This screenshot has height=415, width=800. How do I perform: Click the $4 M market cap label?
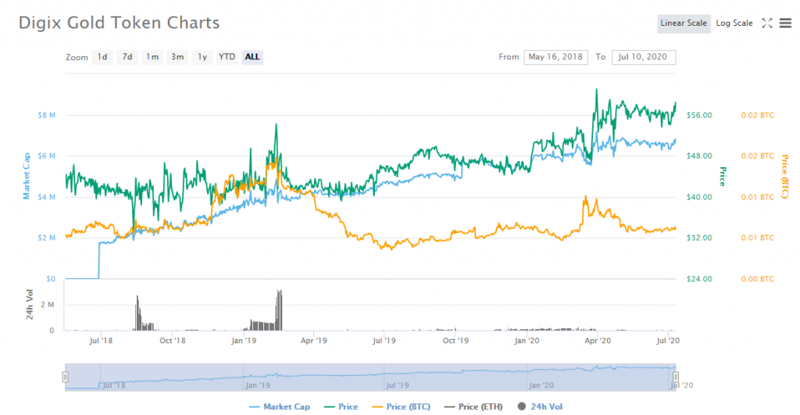pos(46,197)
